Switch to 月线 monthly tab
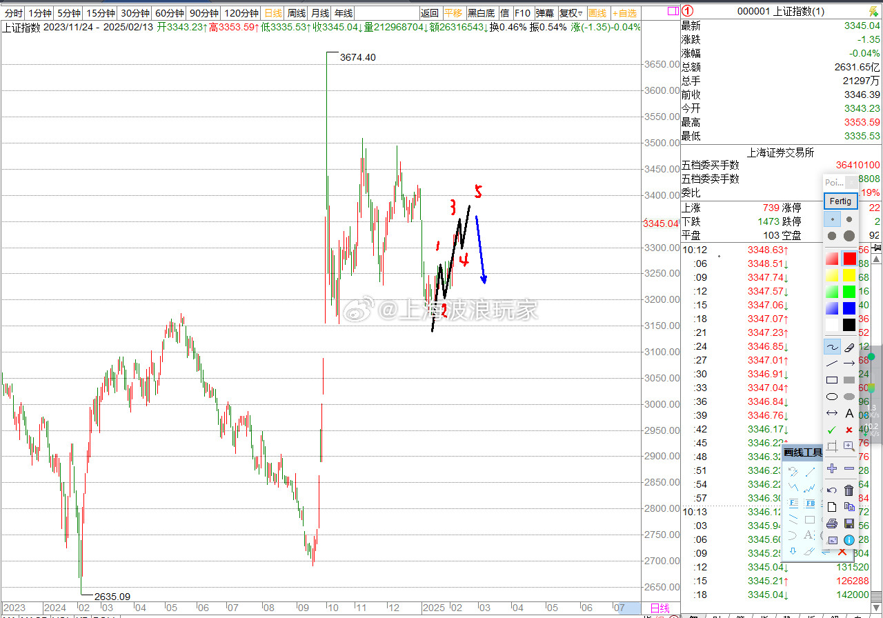The width and height of the screenshot is (883, 618). 319,13
